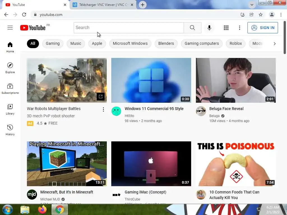The image size is (287, 215).
Task: Click the YouTube Search input field
Action: pos(129,28)
